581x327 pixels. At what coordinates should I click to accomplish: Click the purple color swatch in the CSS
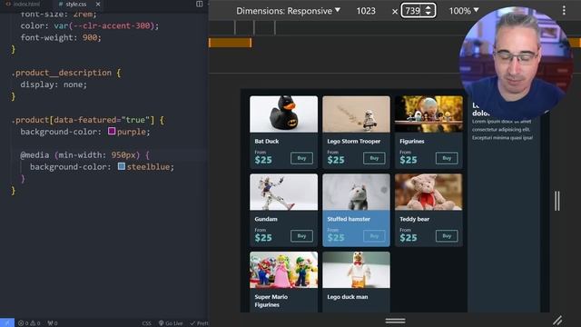112,131
